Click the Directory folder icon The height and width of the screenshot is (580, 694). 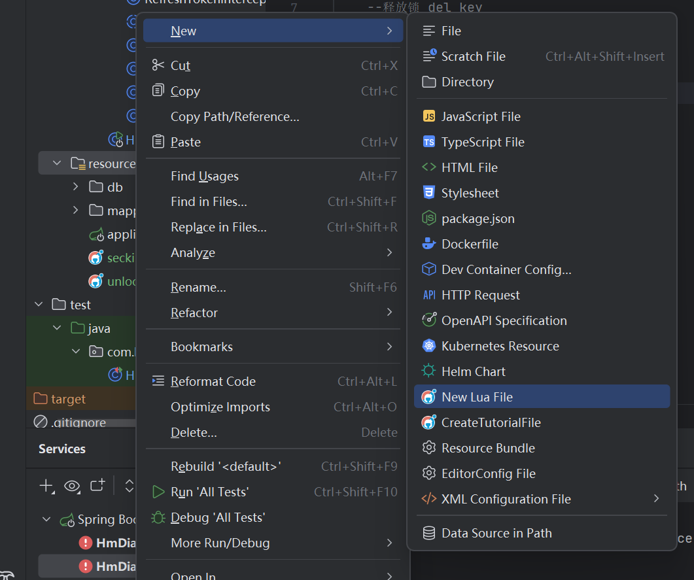point(428,81)
